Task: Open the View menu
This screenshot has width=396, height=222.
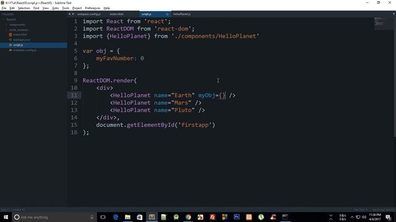Action: pos(45,8)
